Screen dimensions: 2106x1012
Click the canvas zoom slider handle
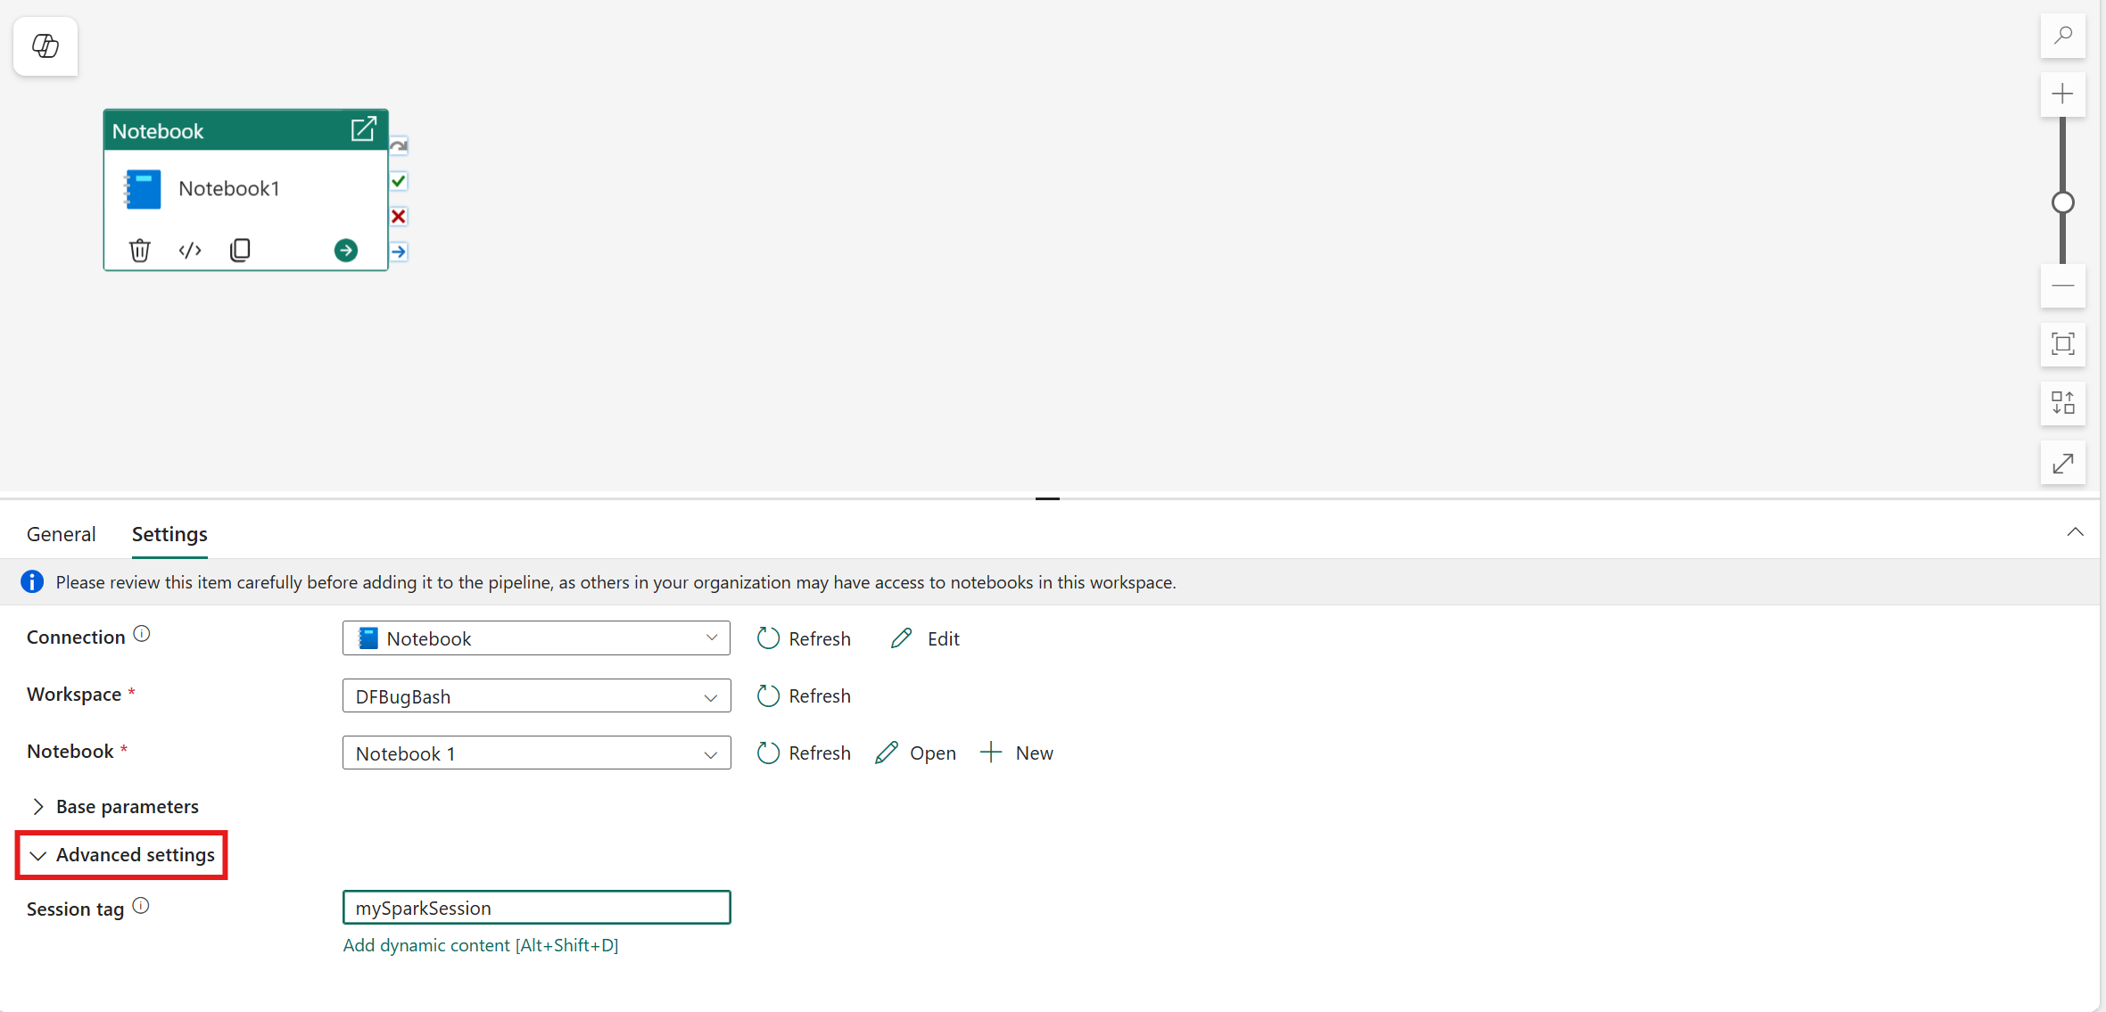click(2062, 202)
